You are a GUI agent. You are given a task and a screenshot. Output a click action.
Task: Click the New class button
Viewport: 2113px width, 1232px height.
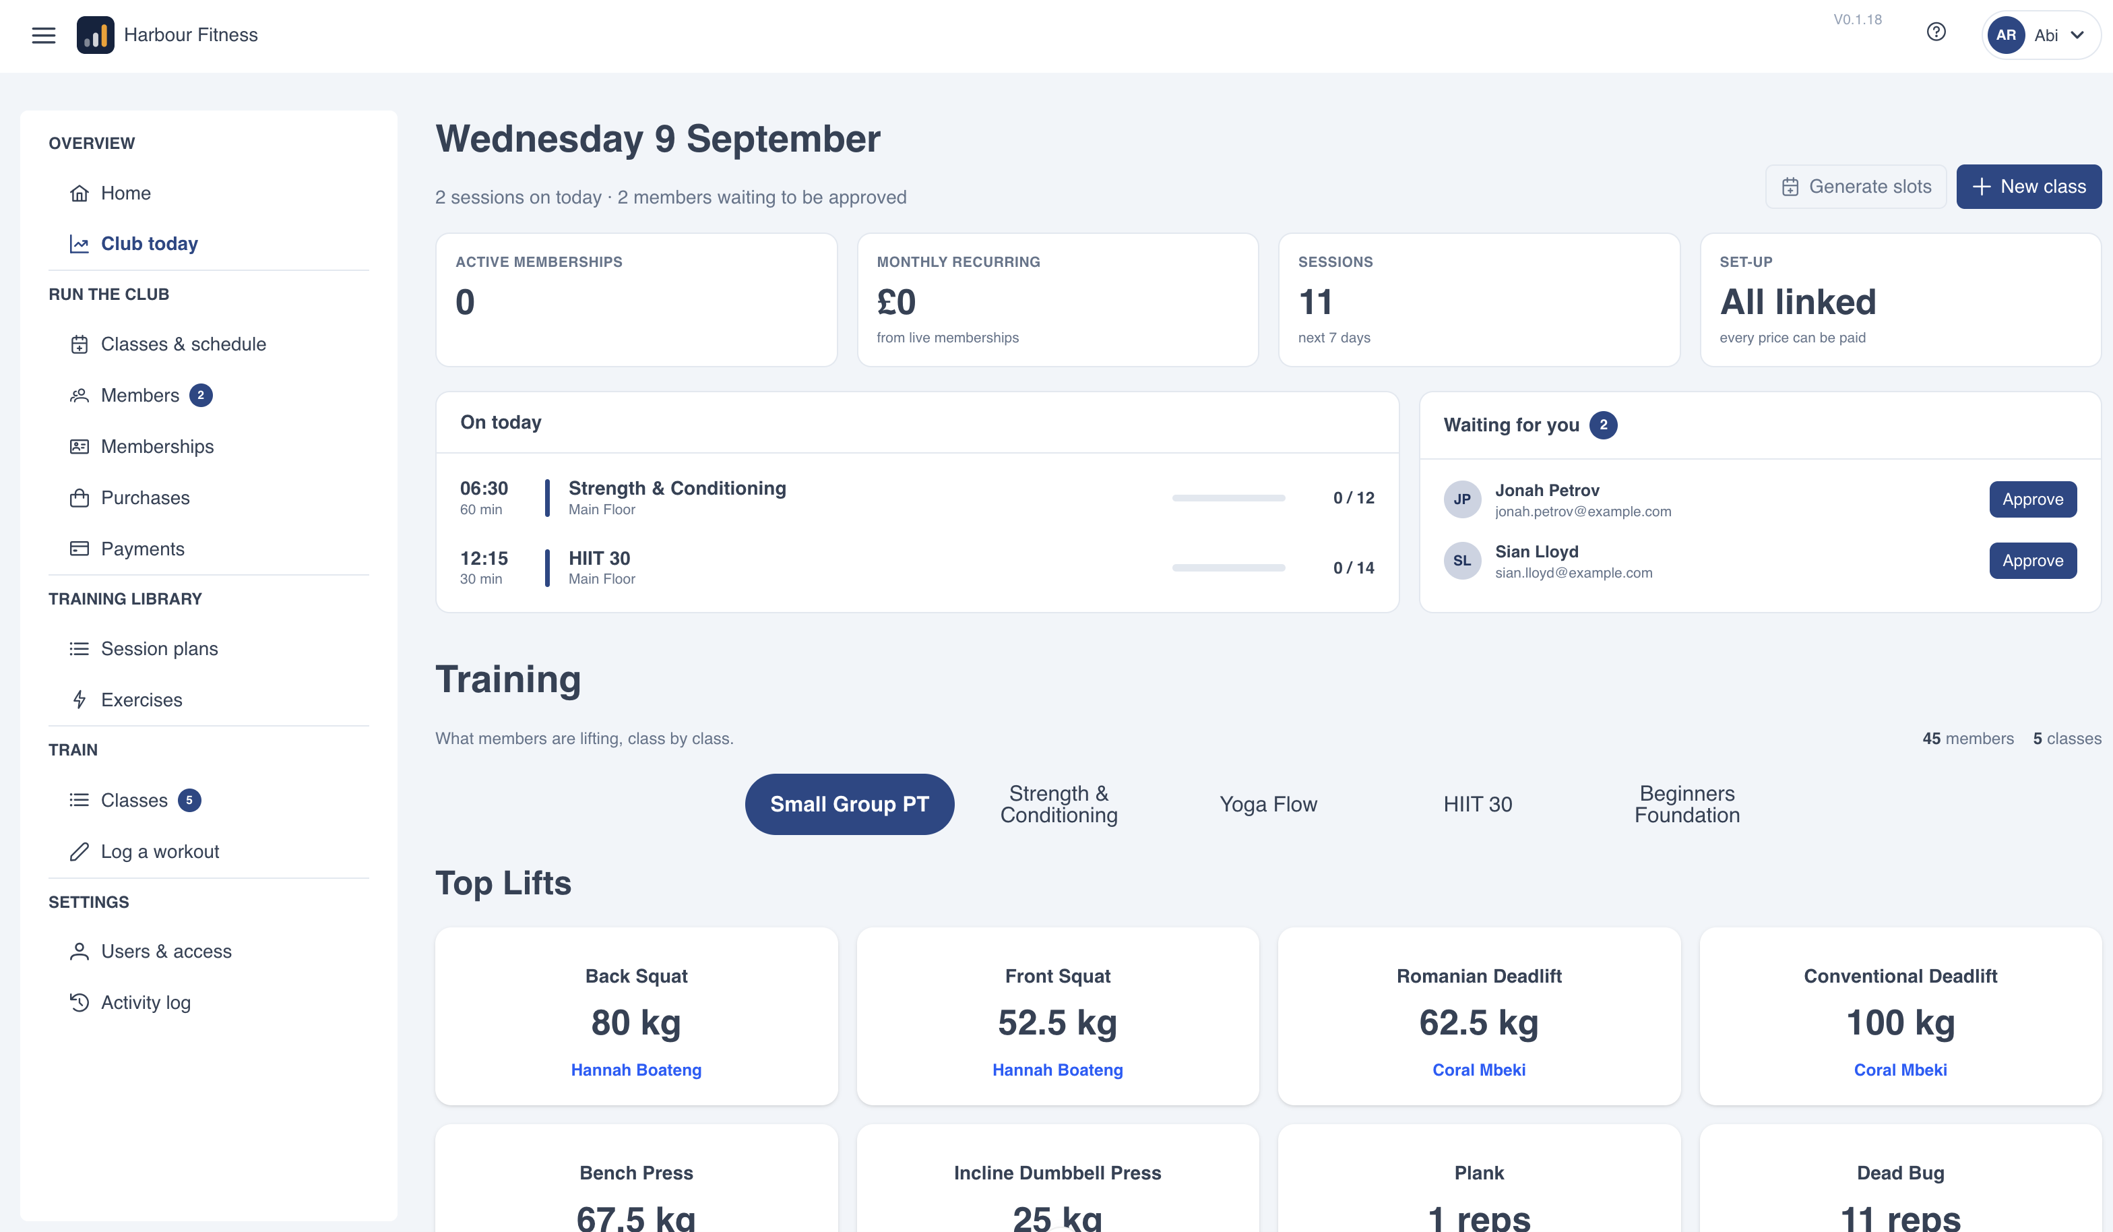coord(2028,187)
